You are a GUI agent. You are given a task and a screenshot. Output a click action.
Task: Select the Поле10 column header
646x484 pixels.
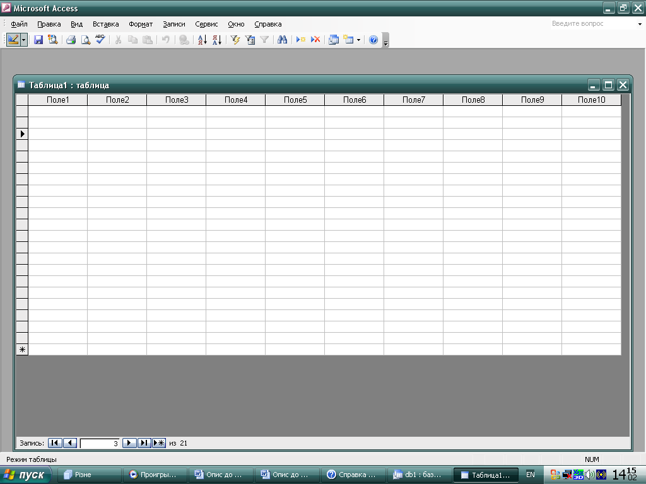pos(591,100)
